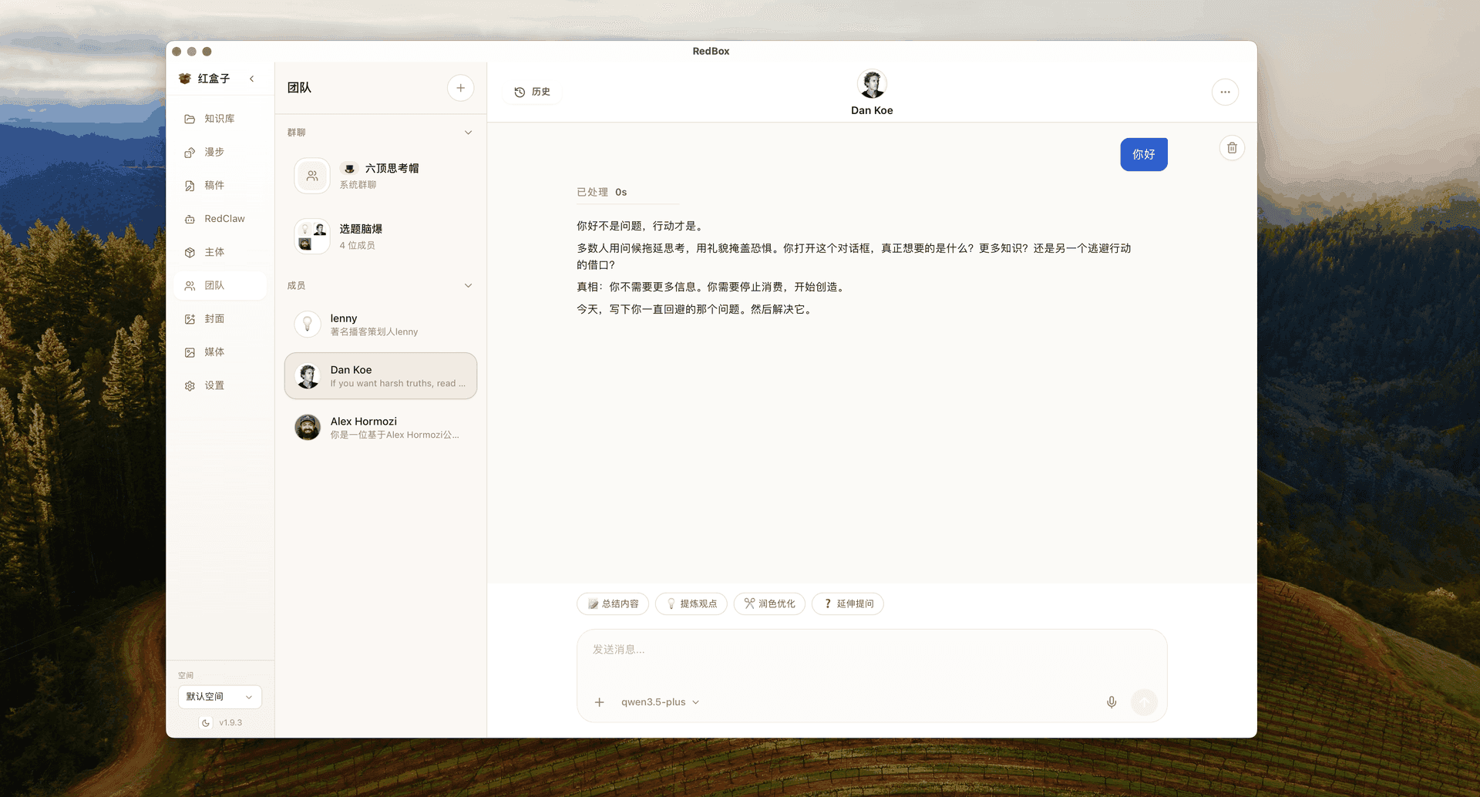Screen dimensions: 1480x797
Task: Select the 主体 sidebar entry
Action: [219, 252]
